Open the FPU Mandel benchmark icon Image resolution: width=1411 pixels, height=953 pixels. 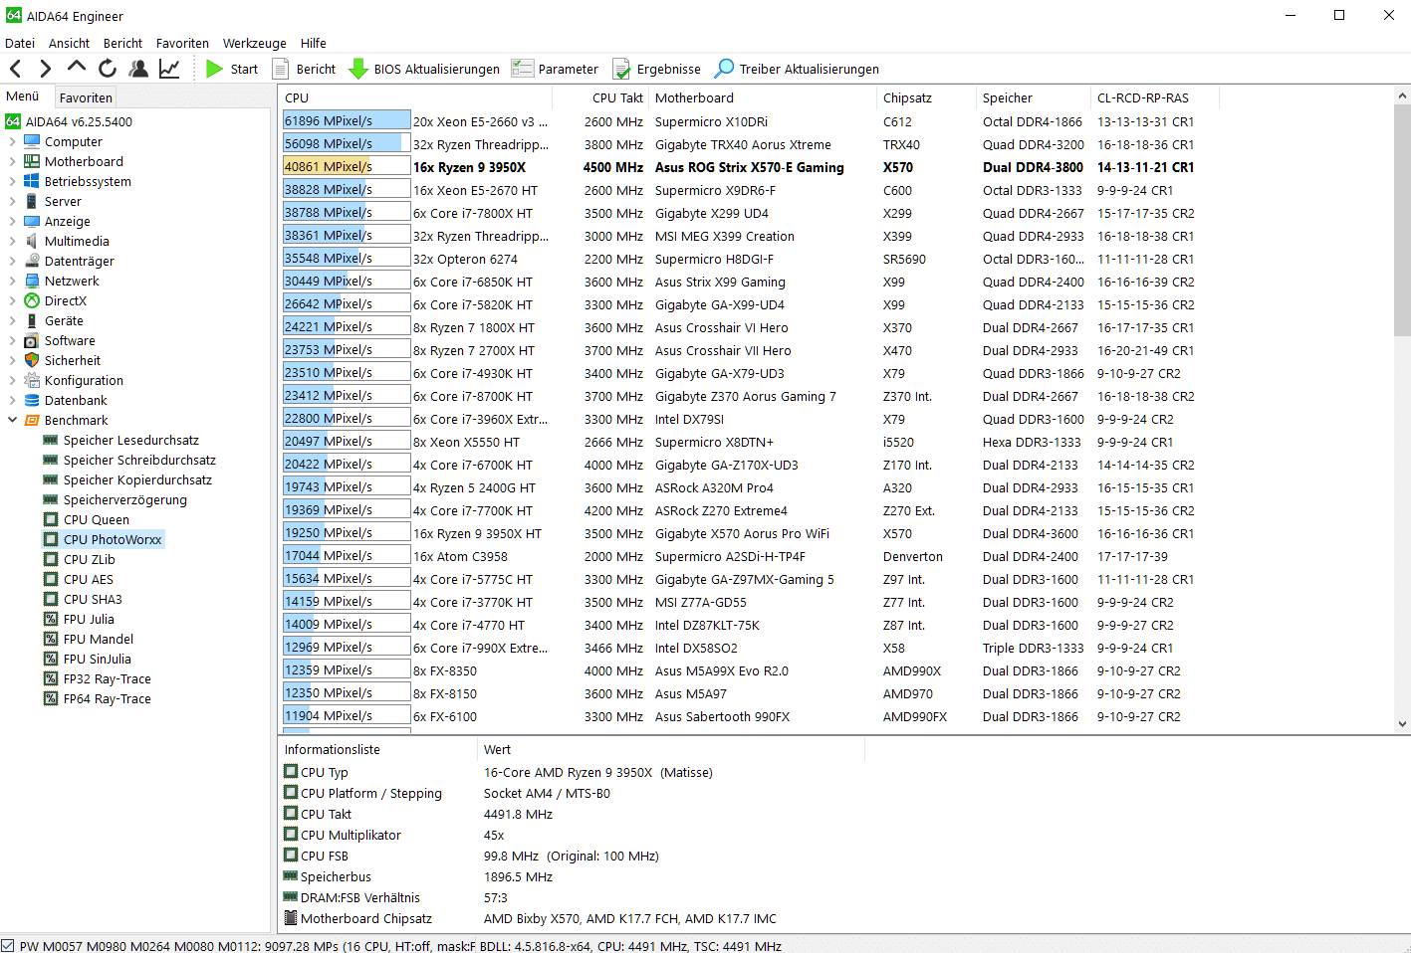[x=51, y=639]
